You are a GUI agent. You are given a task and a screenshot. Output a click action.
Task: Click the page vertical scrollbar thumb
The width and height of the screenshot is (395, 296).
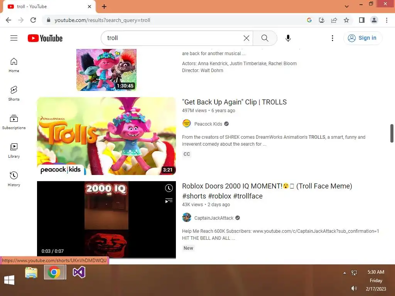pos(392,133)
